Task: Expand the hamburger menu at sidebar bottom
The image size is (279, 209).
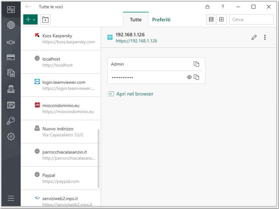Action: [x=11, y=198]
